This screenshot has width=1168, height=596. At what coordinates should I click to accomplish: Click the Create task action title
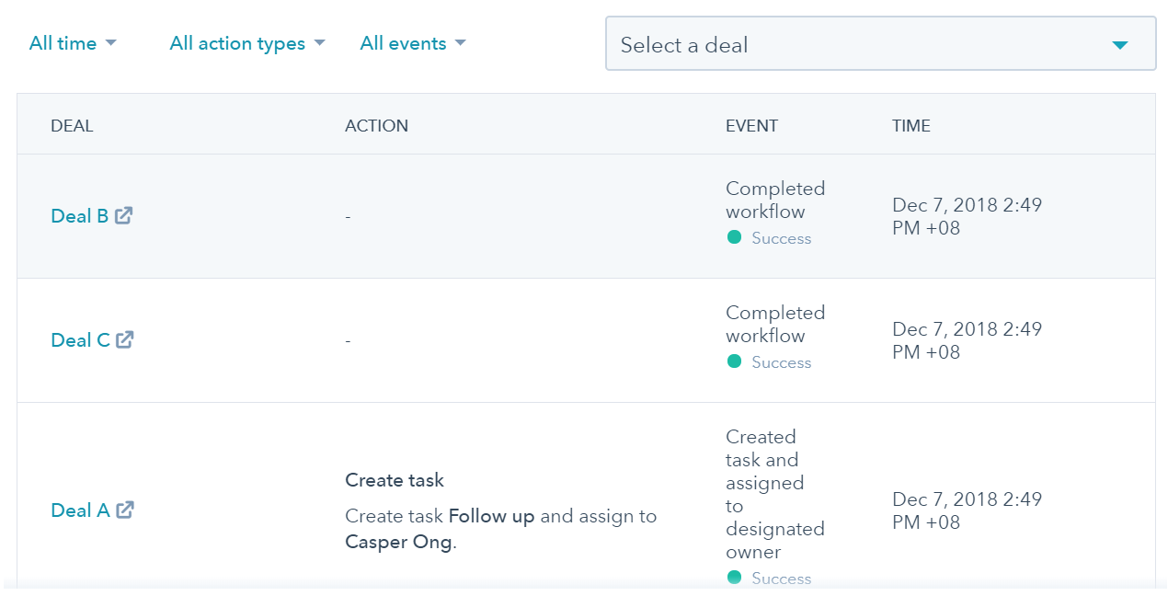(395, 480)
